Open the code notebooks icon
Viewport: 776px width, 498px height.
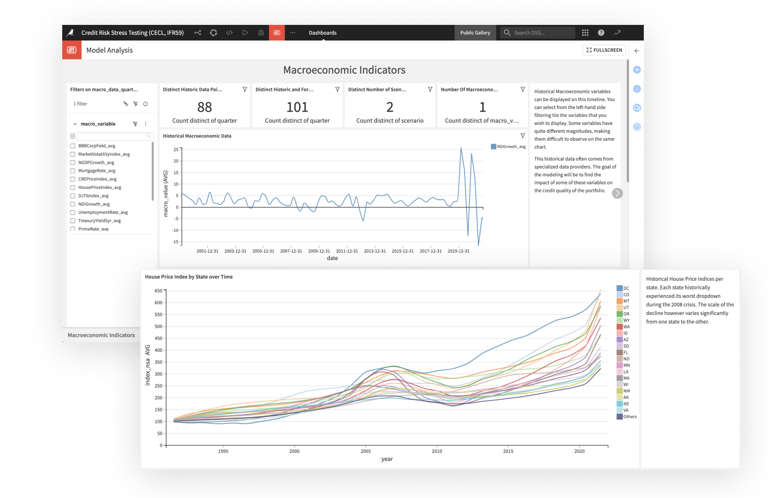[229, 33]
